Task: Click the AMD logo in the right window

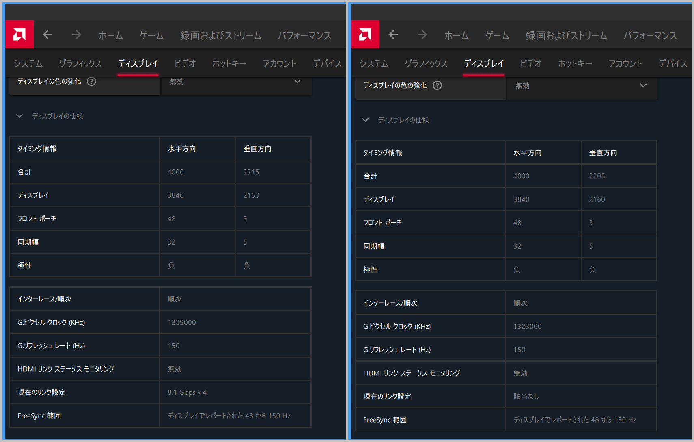Action: tap(365, 34)
